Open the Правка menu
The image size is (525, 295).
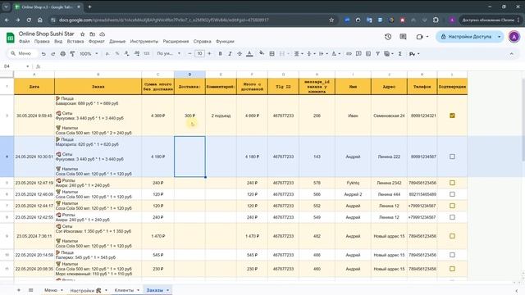[42, 42]
